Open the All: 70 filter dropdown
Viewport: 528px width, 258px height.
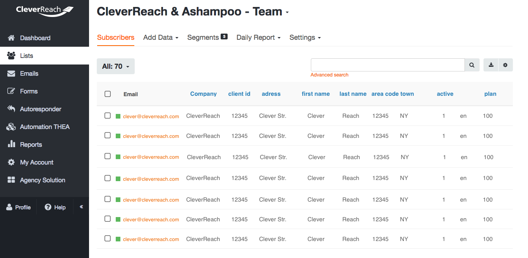point(116,66)
